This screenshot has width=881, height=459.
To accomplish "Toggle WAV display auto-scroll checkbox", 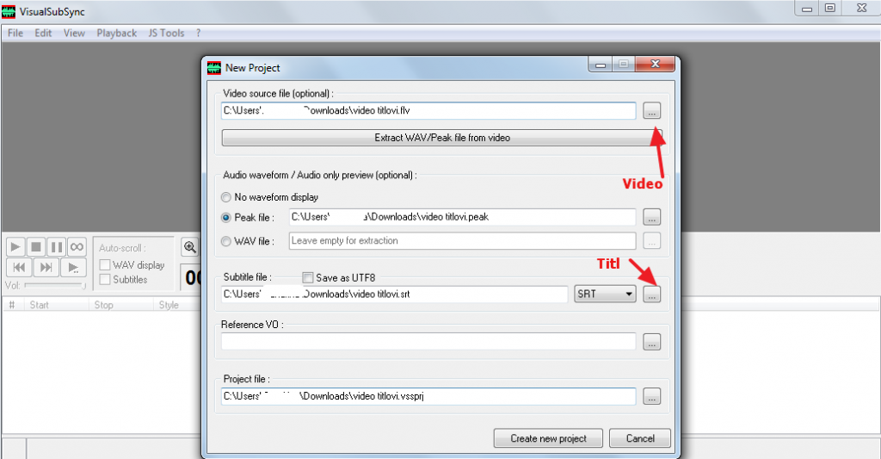I will pyautogui.click(x=104, y=265).
